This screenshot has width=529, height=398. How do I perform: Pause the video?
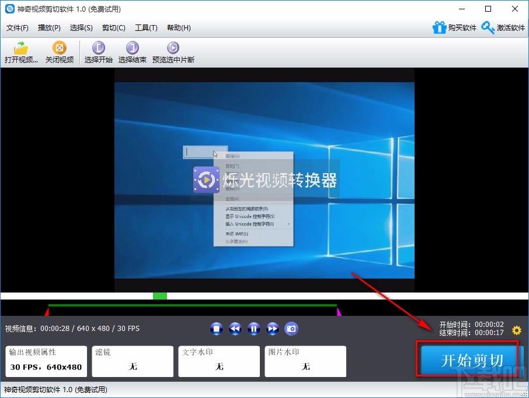254,329
